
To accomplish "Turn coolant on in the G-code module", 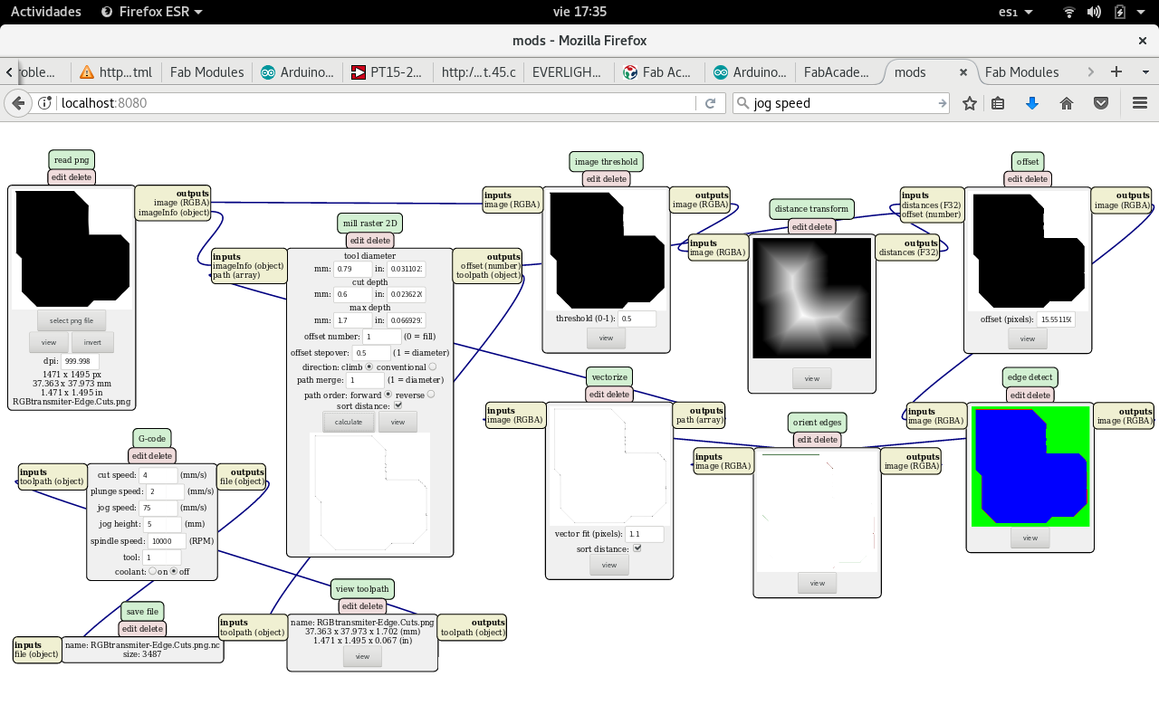I will [153, 572].
